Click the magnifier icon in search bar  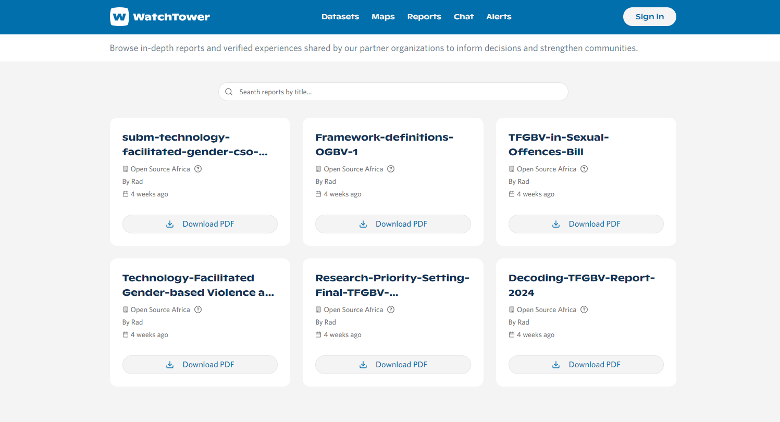(x=229, y=92)
